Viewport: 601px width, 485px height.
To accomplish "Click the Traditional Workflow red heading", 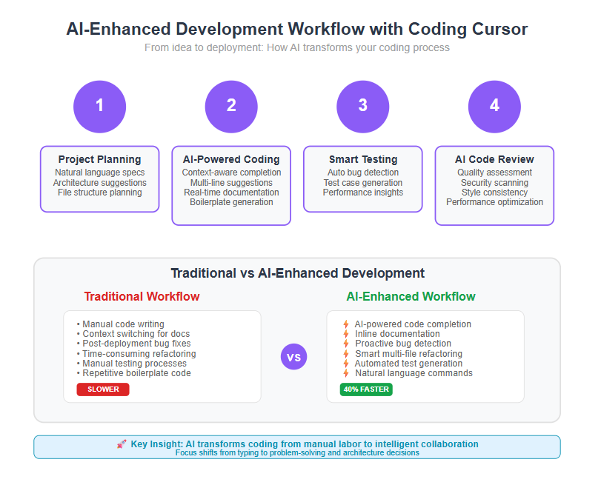I will click(142, 296).
